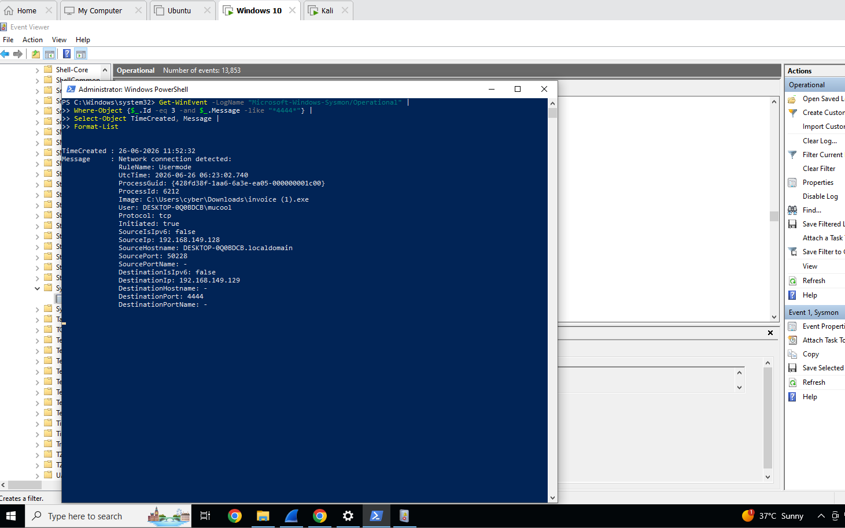Click the Save Filtered Log disk icon
This screenshot has width=845, height=528.
(792, 224)
